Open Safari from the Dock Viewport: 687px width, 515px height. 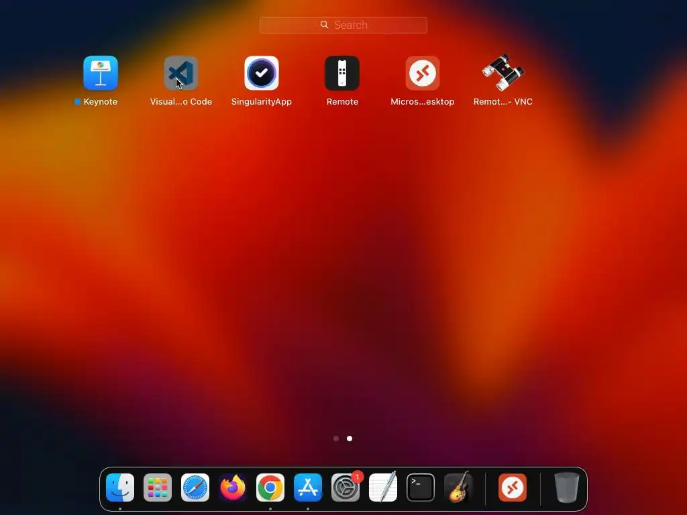point(195,488)
